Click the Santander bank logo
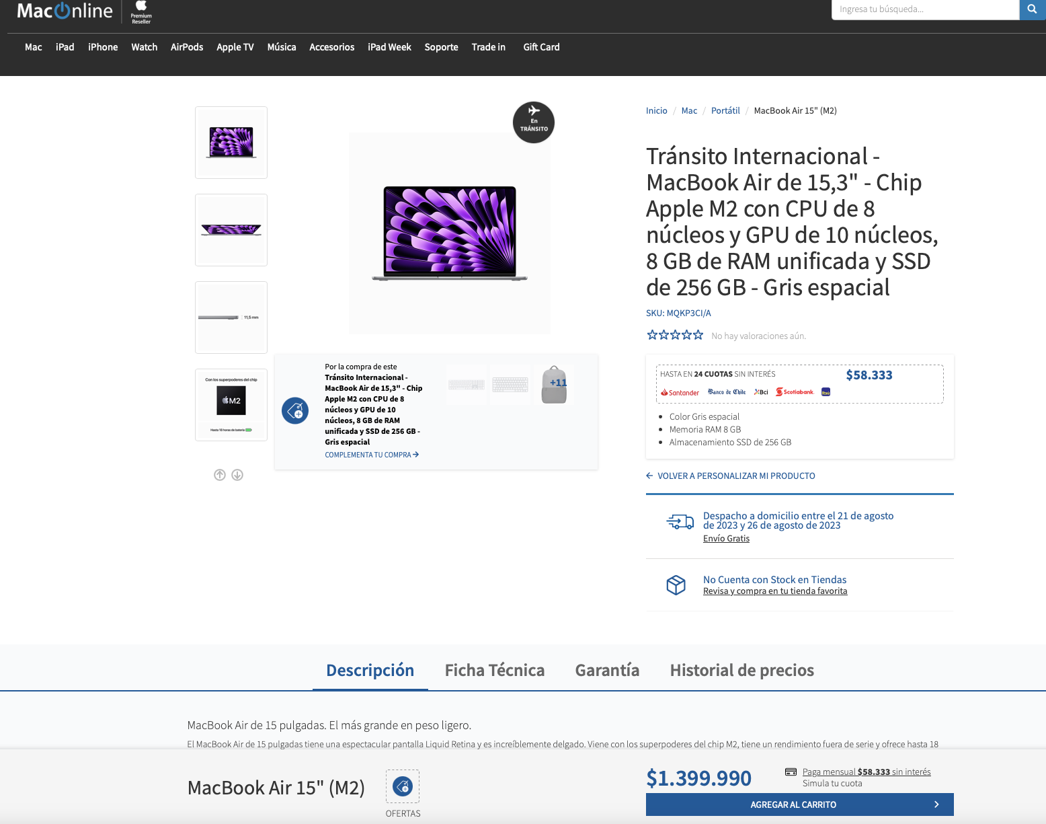This screenshot has height=824, width=1046. point(680,392)
